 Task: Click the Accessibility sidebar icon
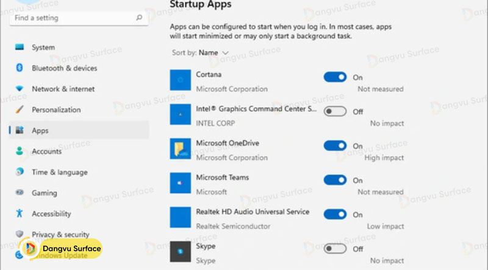tap(20, 213)
